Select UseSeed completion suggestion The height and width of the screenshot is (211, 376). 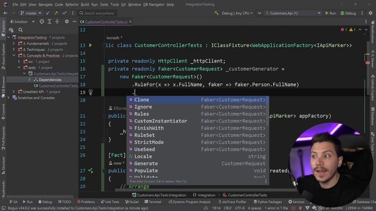pos(197,149)
